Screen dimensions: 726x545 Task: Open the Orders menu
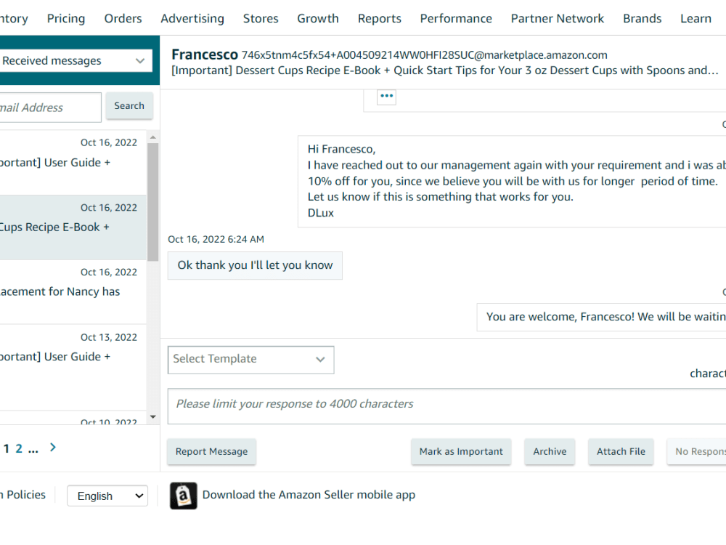(x=123, y=19)
